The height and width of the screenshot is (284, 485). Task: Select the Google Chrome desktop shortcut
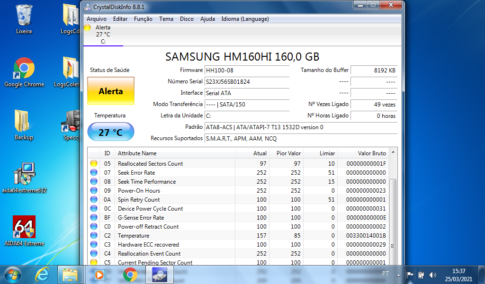[24, 72]
